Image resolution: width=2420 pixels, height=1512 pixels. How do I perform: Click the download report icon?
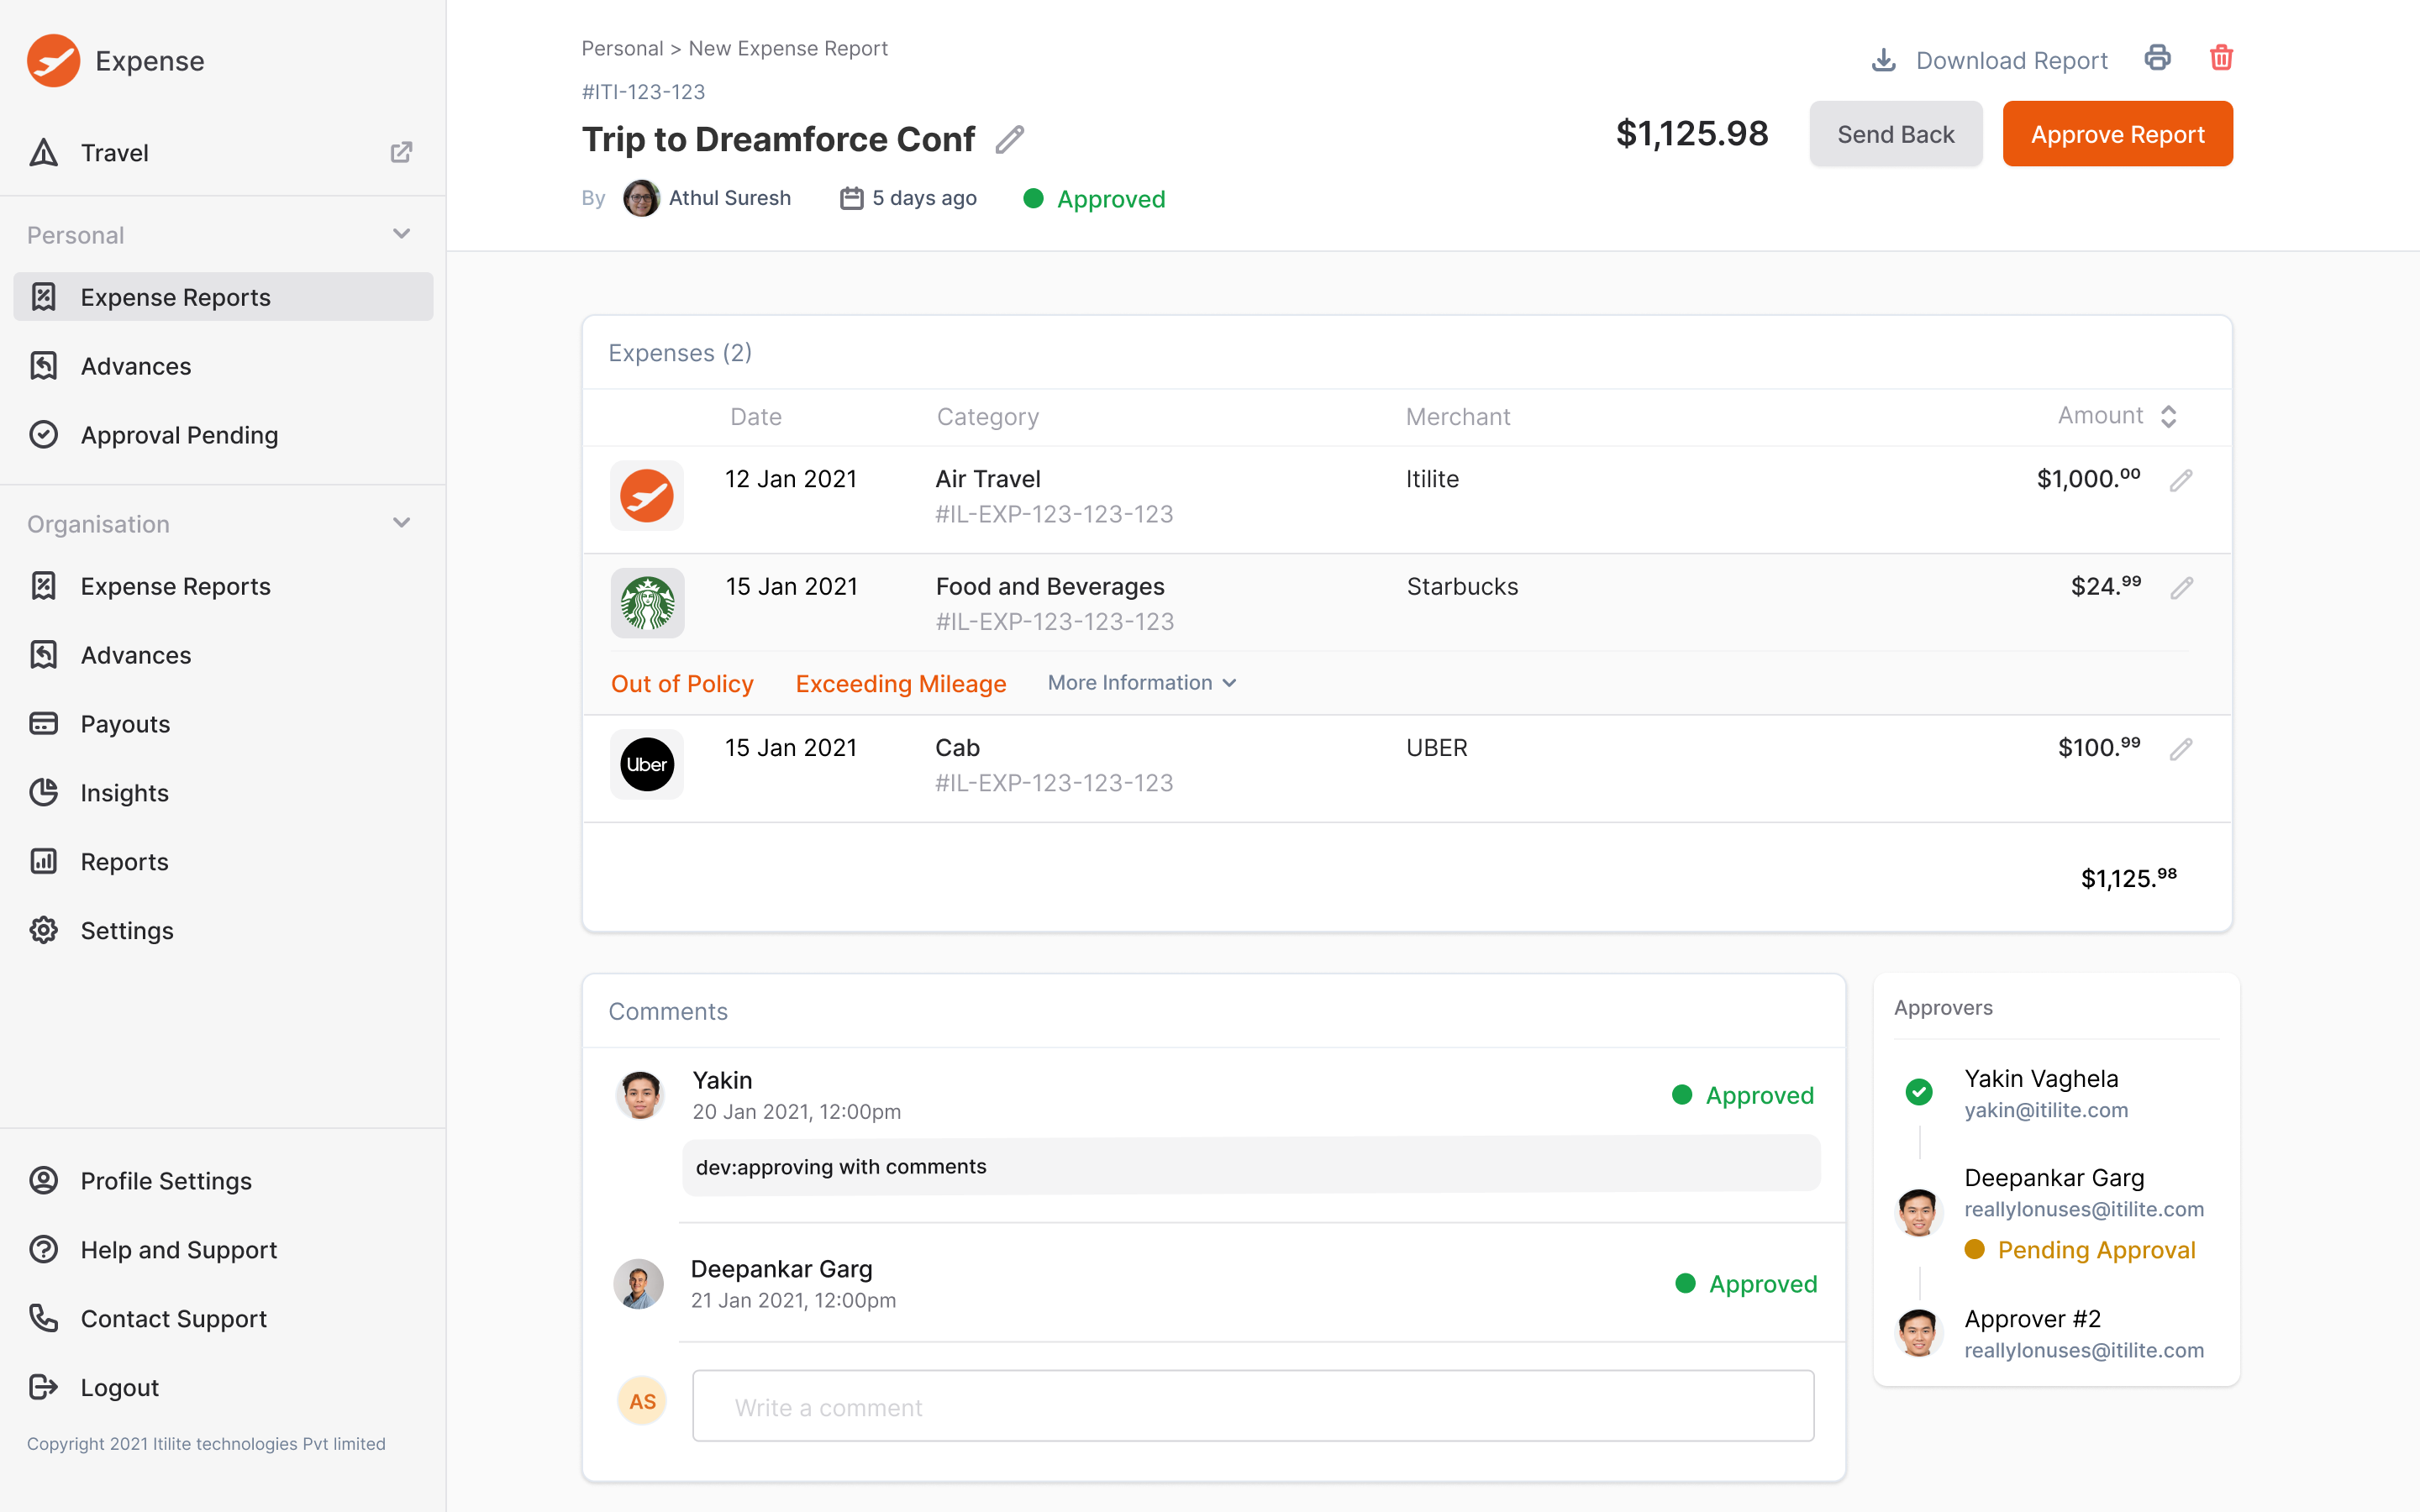(1883, 61)
